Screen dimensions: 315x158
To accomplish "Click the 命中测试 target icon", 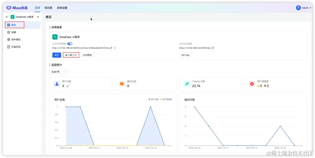I will pos(8,40).
